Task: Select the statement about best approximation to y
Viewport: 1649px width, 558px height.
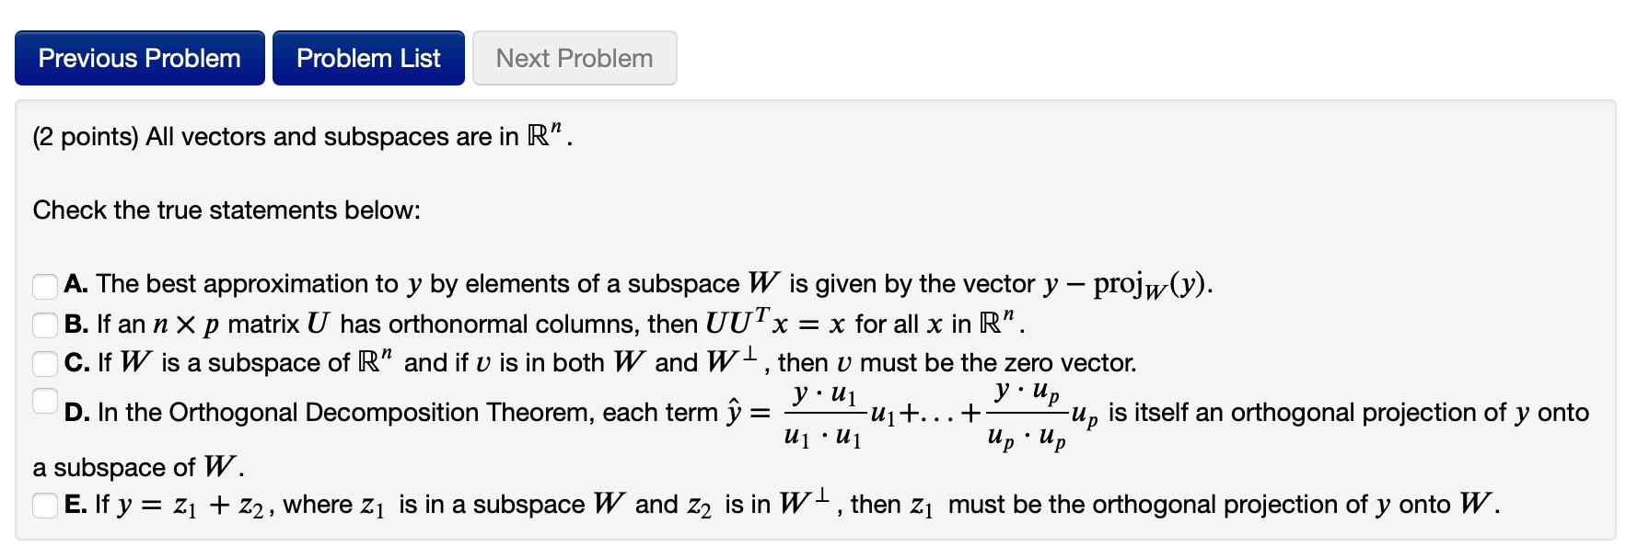Action: 43,286
